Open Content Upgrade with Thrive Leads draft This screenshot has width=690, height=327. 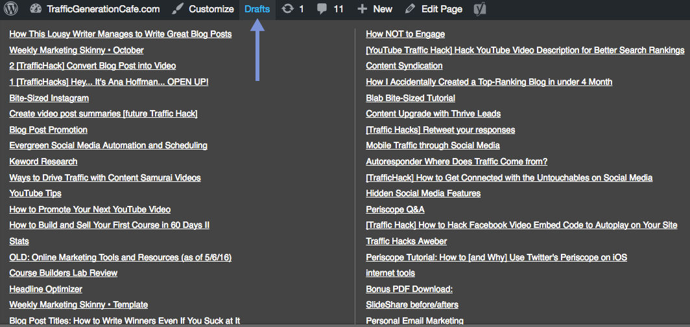tap(433, 114)
